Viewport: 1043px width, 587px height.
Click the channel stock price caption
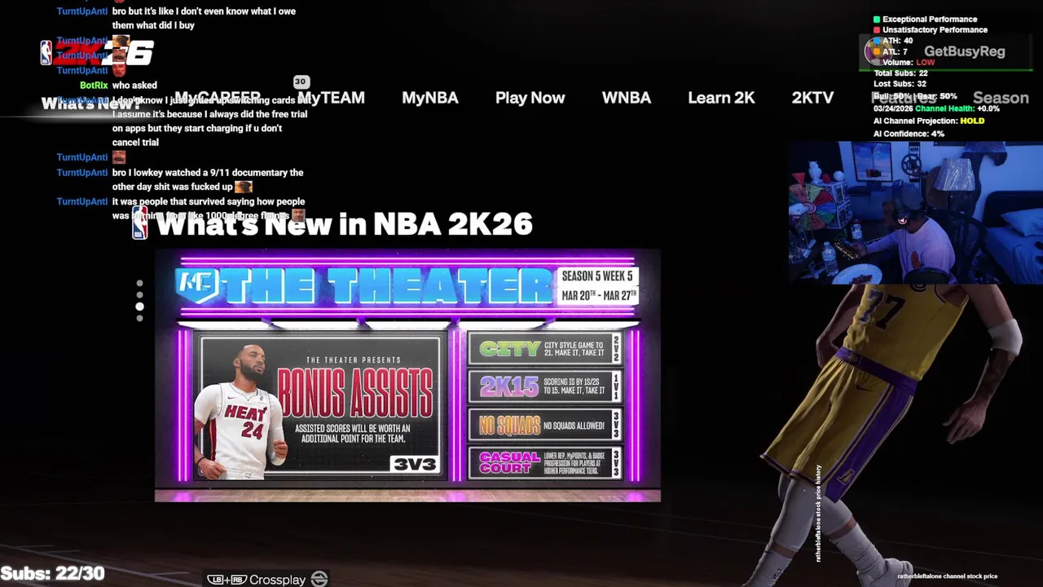(947, 576)
